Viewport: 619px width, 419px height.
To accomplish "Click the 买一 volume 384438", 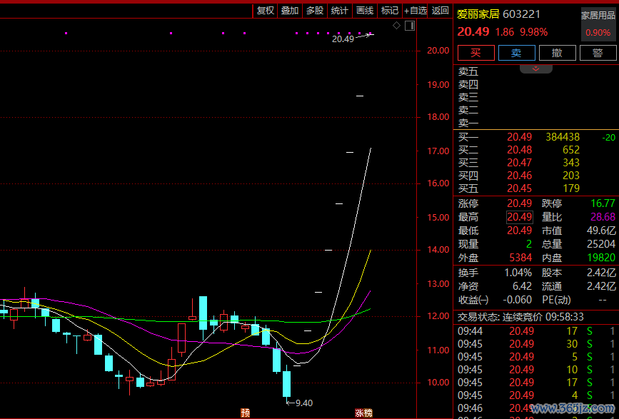I will 563,137.
